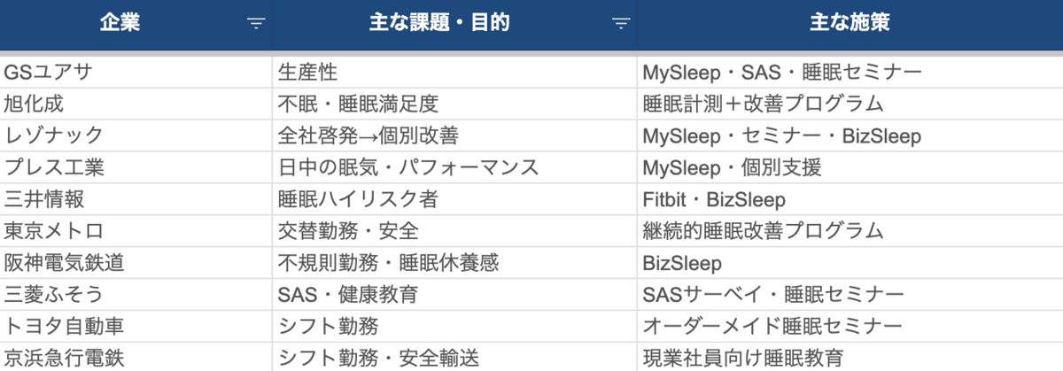The image size is (1063, 371).
Task: Click the 睡眠ハイリスク者 cell
Action: pos(454,199)
